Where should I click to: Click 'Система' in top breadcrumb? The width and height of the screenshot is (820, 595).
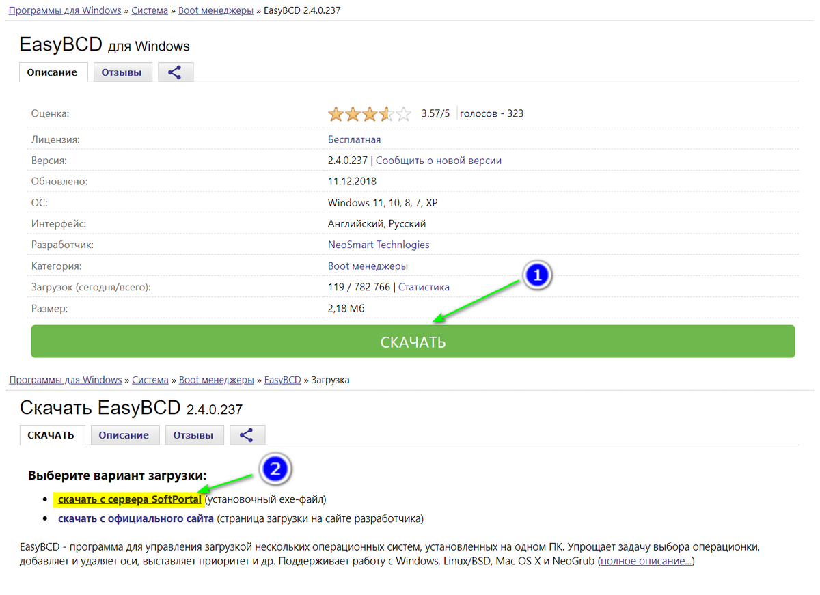click(150, 11)
